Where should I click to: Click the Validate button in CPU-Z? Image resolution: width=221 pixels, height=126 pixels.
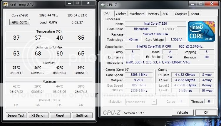pos(182,112)
